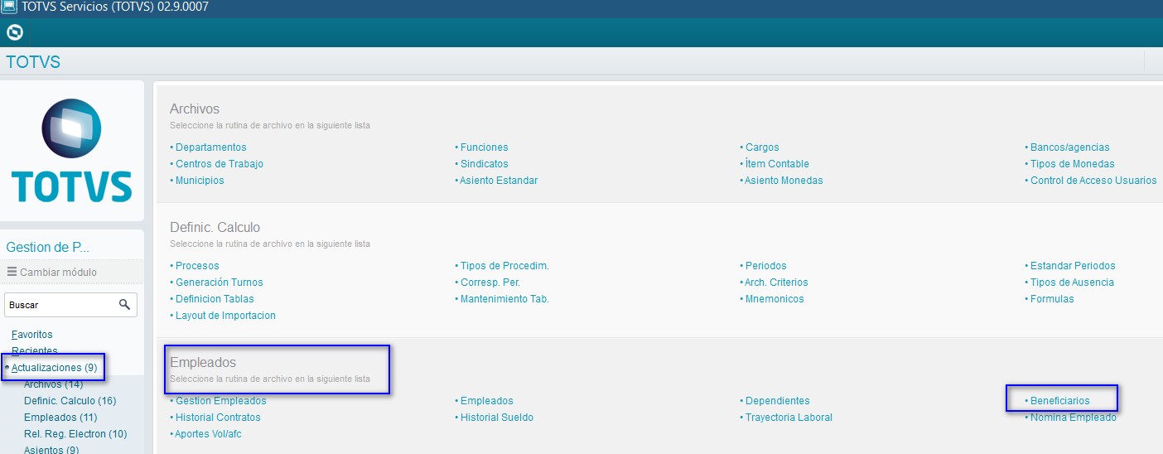
Task: Open the Cargos routine
Action: click(x=762, y=147)
